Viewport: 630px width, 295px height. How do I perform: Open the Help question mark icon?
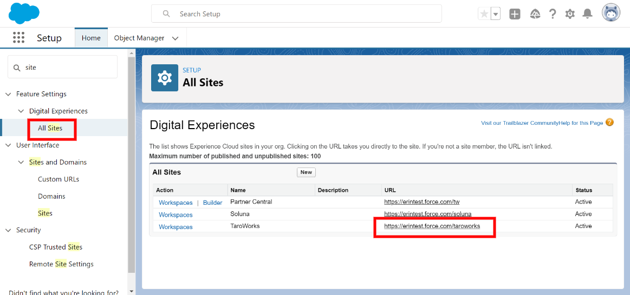click(553, 14)
